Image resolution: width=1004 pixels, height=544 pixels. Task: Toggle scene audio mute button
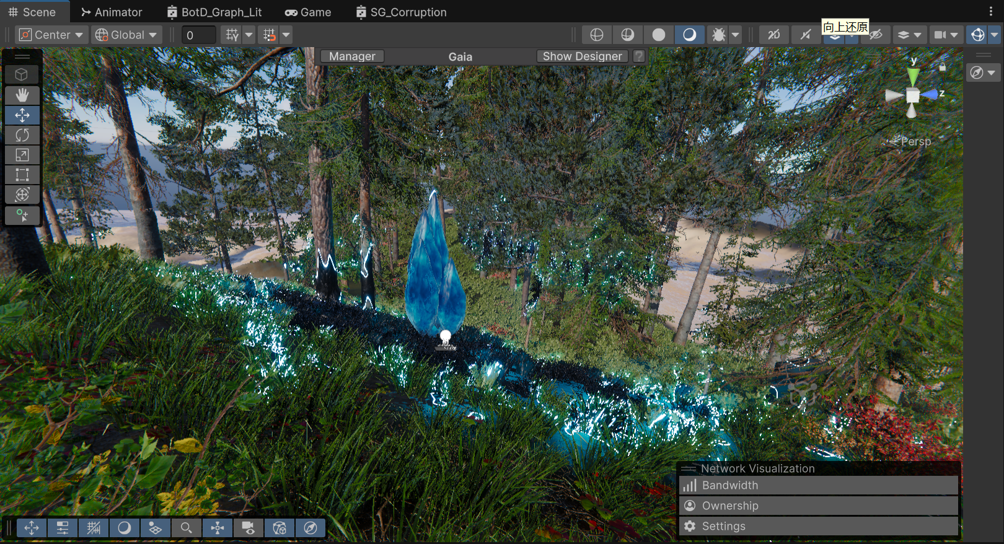coord(805,35)
